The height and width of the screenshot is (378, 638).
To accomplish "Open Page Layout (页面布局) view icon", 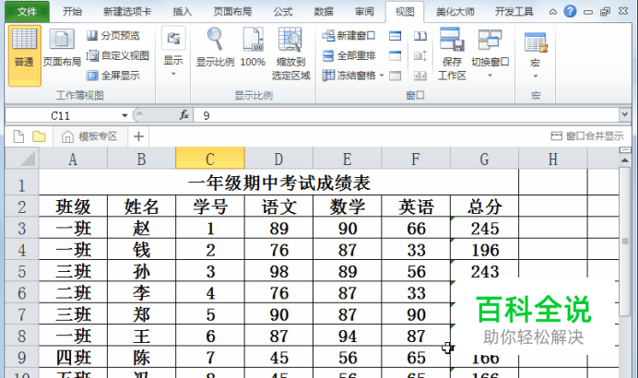I will point(62,48).
